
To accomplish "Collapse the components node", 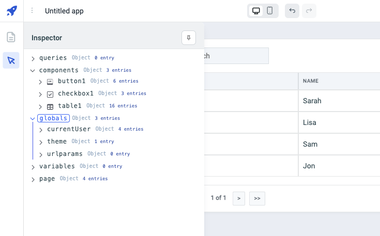I will pos(33,70).
